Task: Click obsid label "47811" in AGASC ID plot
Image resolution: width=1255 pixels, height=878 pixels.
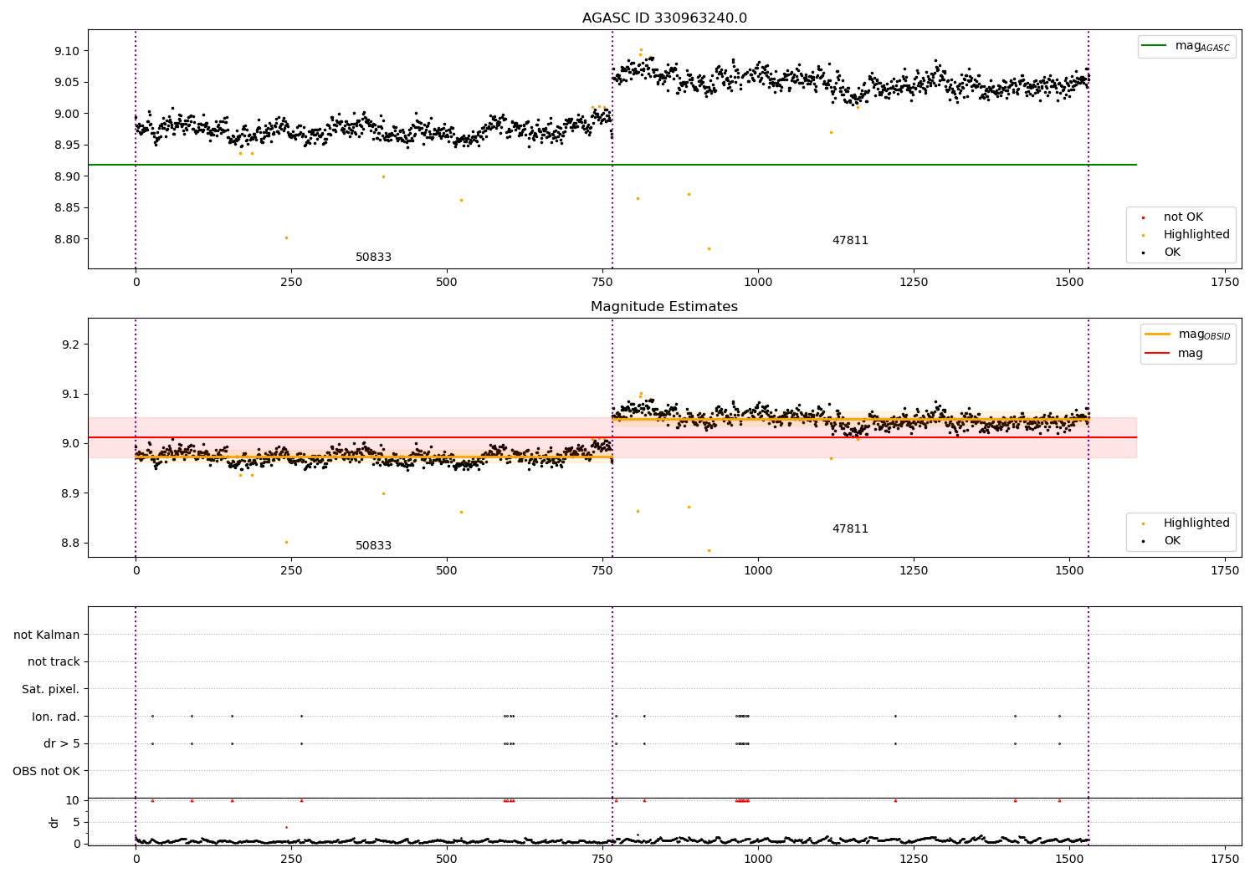Action: (x=850, y=241)
